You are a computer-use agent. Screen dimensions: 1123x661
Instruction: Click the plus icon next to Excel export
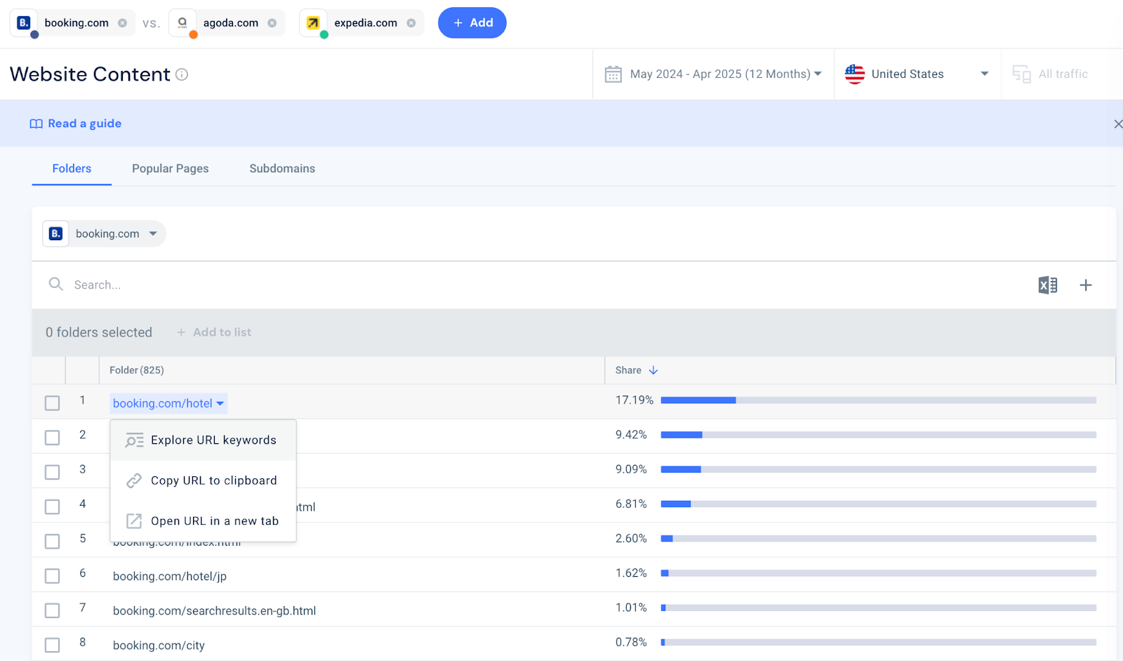pyautogui.click(x=1086, y=285)
